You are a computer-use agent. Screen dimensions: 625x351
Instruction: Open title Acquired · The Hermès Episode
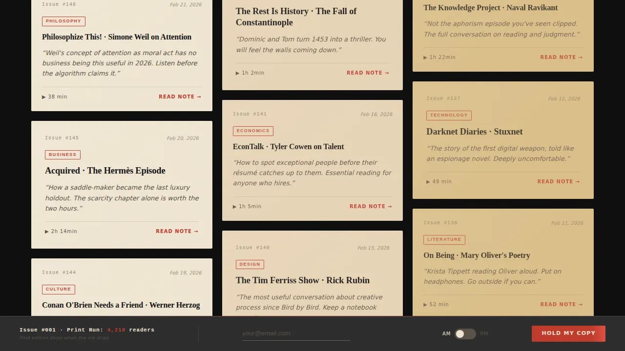[x=105, y=171]
